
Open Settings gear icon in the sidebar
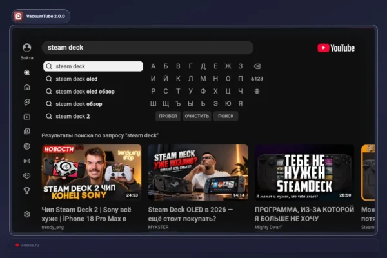click(27, 214)
